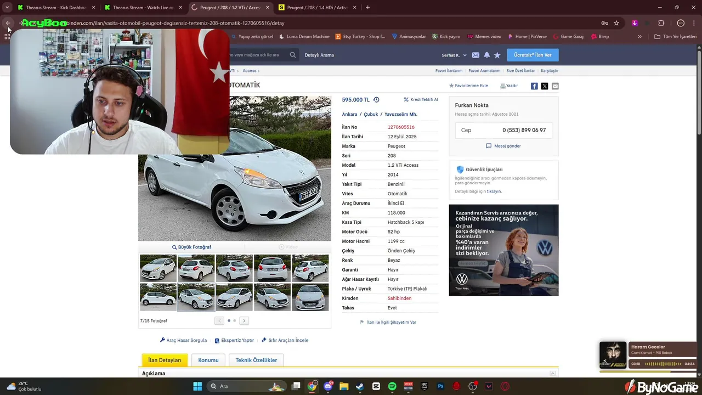Open the messages envelope icon

coord(475,55)
